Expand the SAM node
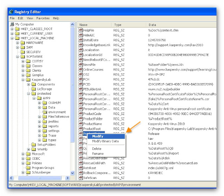This screenshot has width=224, height=196. pos(17,48)
